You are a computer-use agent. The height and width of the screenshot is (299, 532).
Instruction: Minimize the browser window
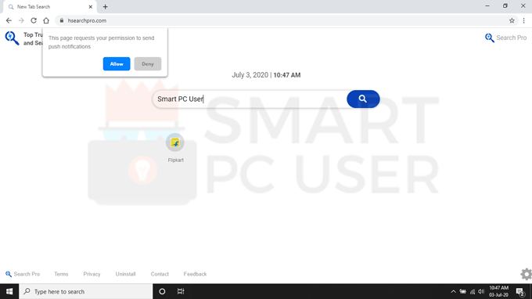tap(487, 6)
